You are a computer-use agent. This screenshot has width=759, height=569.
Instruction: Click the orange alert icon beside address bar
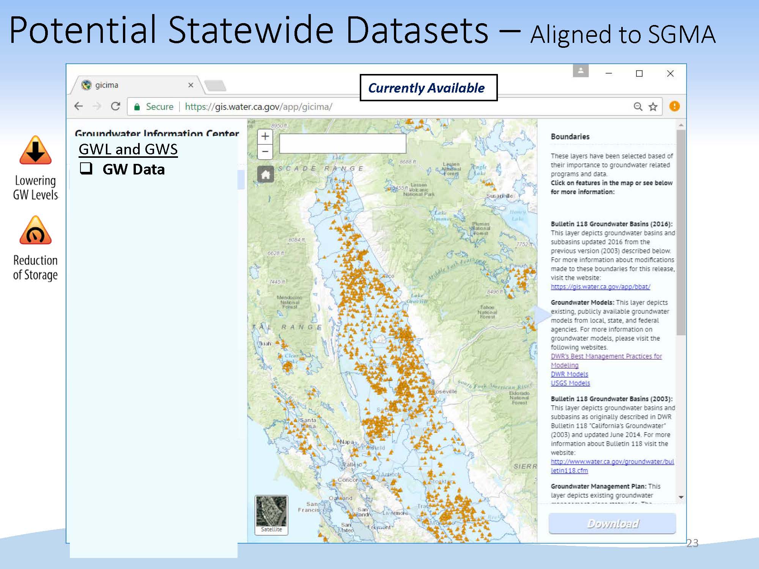(674, 107)
